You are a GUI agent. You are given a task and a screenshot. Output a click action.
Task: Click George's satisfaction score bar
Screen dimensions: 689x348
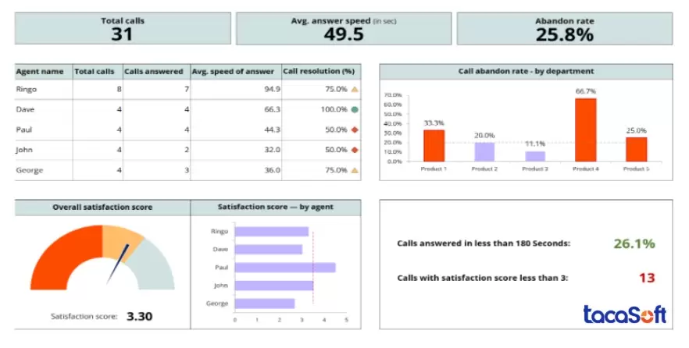pos(265,304)
